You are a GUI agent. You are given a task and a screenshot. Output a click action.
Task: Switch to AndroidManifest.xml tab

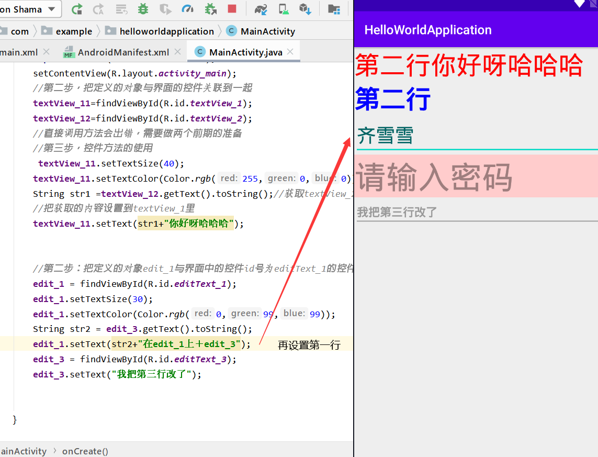[123, 52]
